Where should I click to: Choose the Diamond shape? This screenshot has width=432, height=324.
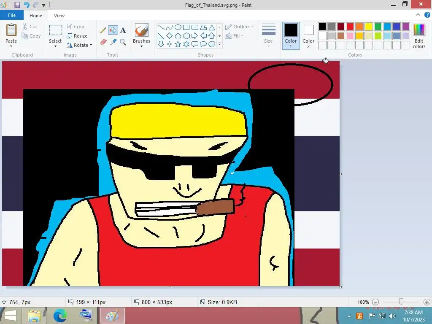point(170,36)
